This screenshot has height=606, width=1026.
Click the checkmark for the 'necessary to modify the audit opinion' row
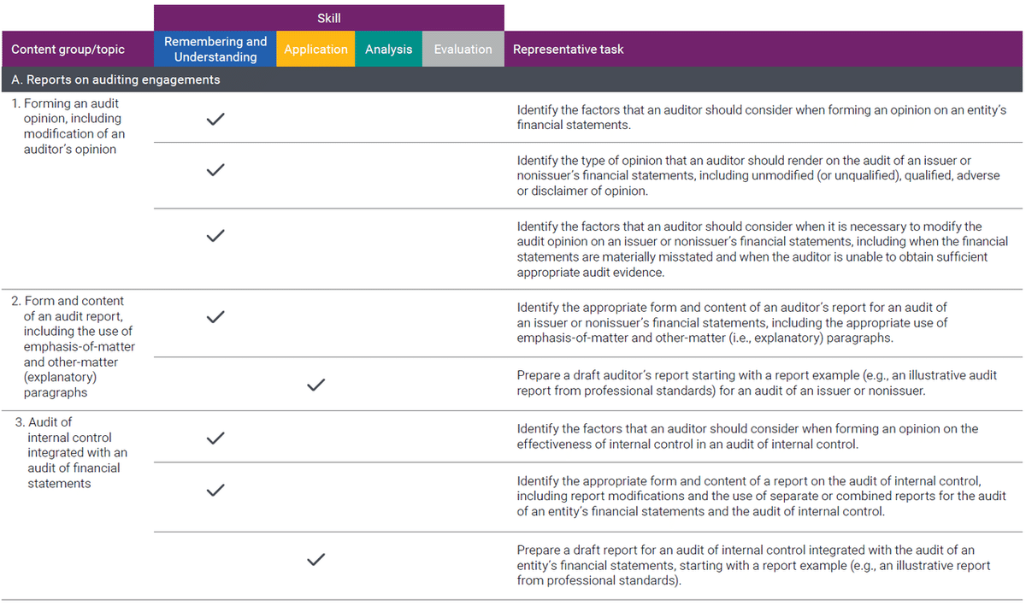pos(215,235)
